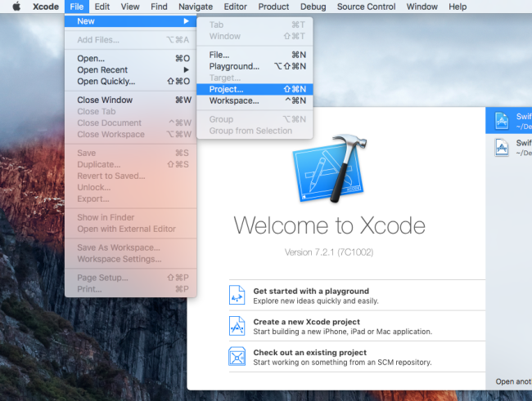The width and height of the screenshot is (532, 401).
Task: Click the Version 7.2.1 (7C1002) text
Action: pos(329,252)
